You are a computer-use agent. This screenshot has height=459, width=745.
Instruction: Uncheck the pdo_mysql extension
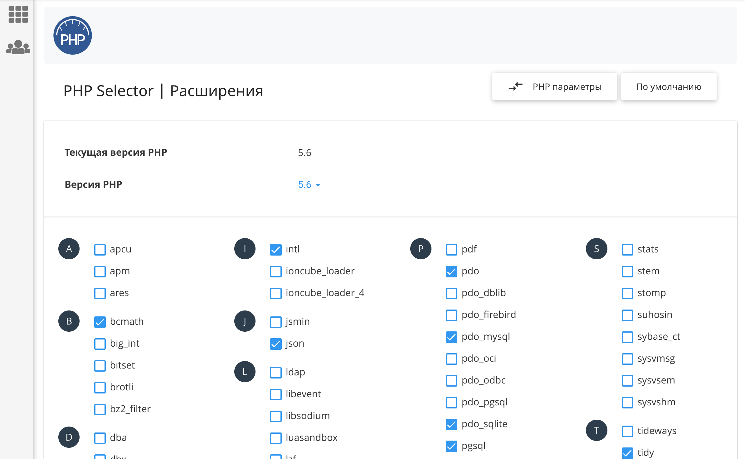point(451,337)
